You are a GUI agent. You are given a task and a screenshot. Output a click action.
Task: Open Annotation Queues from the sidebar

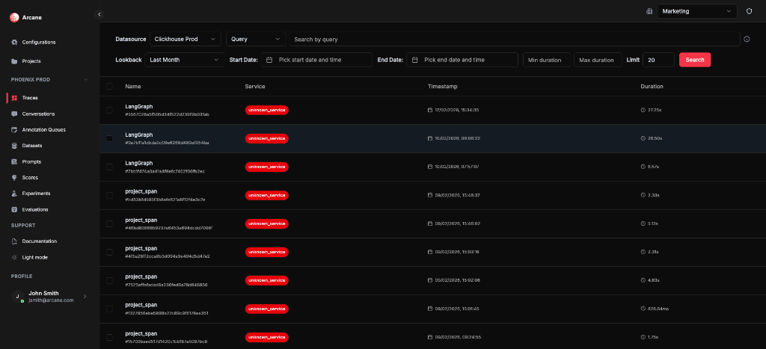pyautogui.click(x=43, y=129)
